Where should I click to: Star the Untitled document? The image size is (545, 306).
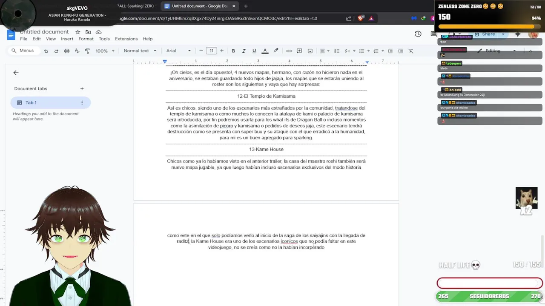[x=77, y=32]
